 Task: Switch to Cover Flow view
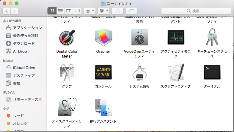coord(77,11)
